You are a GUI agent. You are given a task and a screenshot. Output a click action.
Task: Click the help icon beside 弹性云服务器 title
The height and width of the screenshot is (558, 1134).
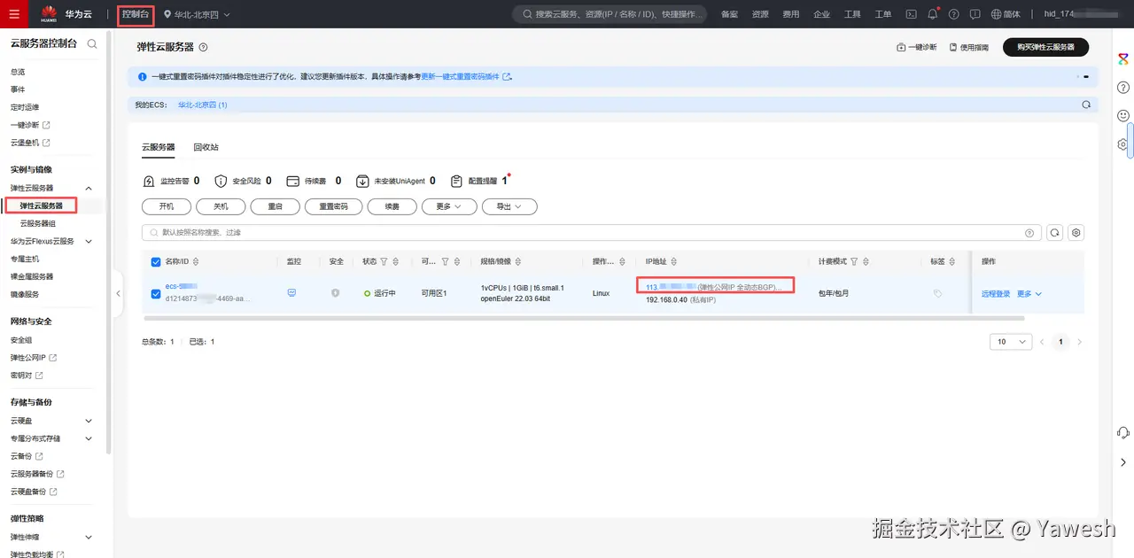tap(203, 47)
